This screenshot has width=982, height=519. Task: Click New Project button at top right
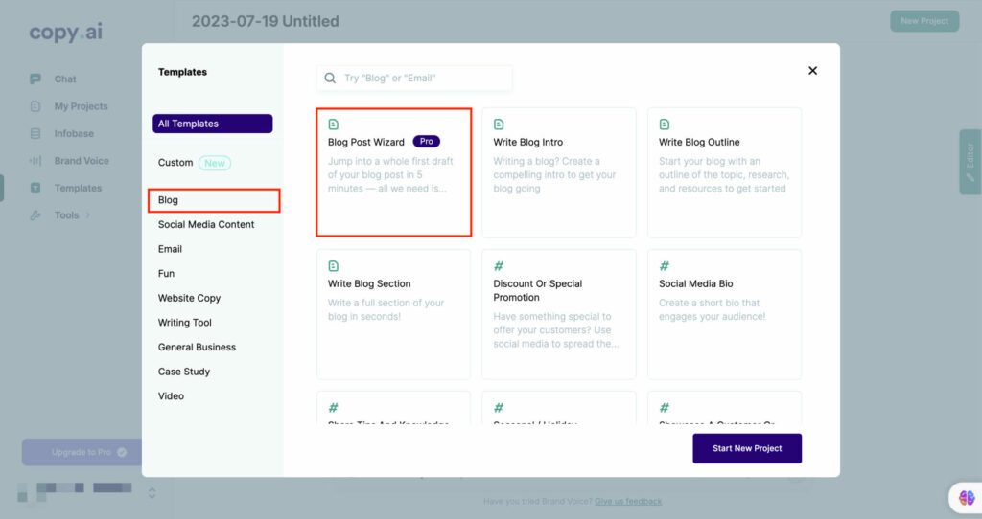click(924, 21)
